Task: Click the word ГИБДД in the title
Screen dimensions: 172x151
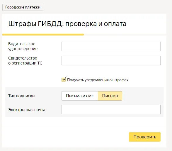Action: pos(50,24)
